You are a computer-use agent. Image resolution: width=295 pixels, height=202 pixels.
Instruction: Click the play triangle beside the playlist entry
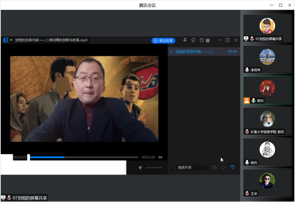pyautogui.click(x=171, y=51)
